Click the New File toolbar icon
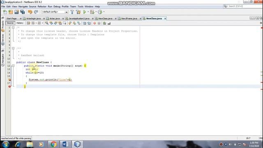The width and height of the screenshot is (263, 148). click(x=5, y=12)
